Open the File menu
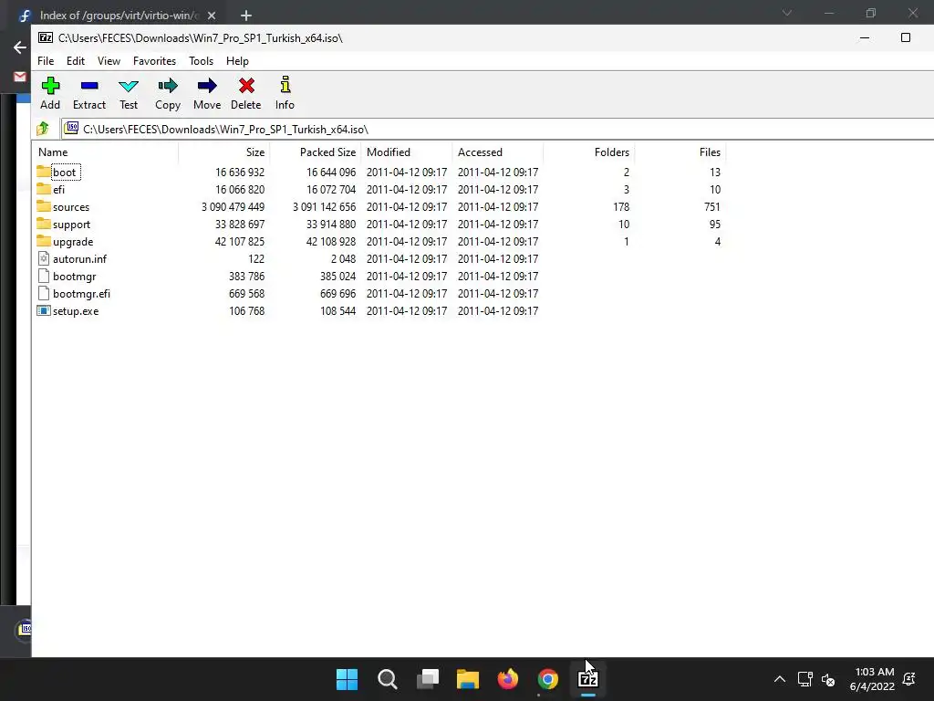Screen dimensions: 934x701 (46, 61)
